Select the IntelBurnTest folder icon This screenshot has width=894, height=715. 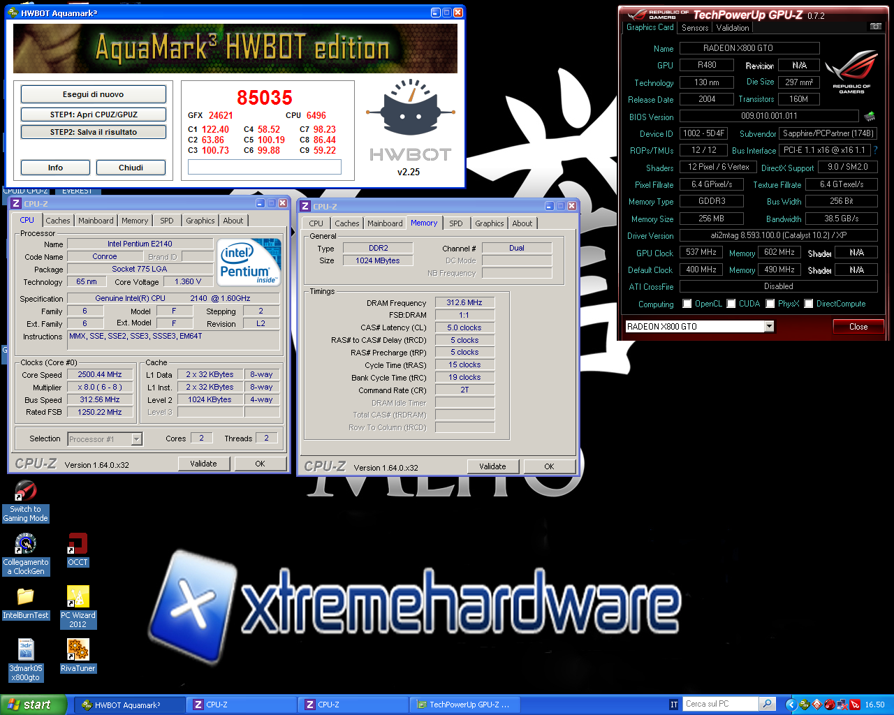pos(26,603)
